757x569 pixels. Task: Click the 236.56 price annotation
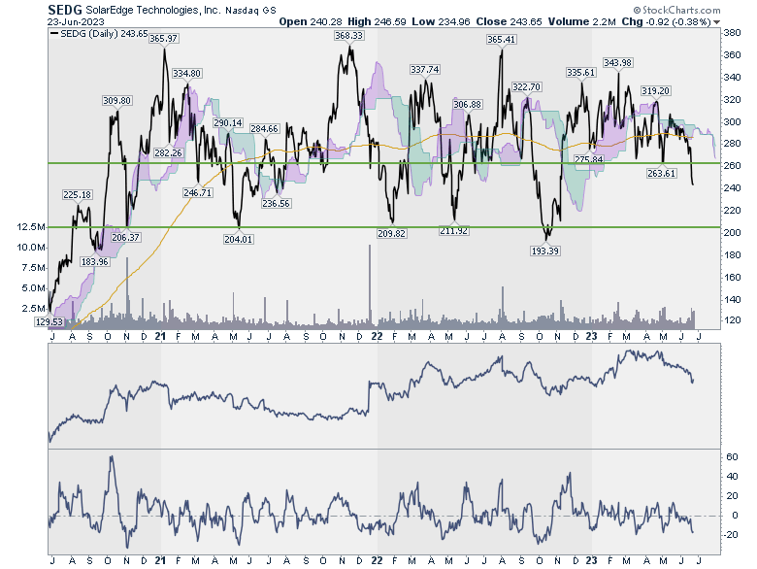[x=277, y=203]
